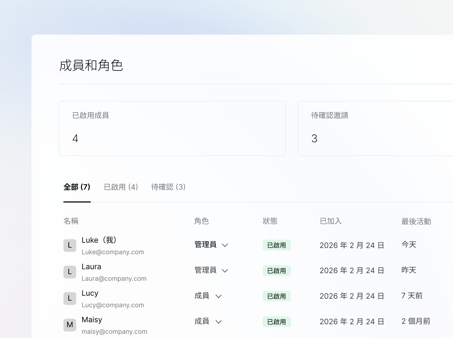
Task: Click the 已啟用成員 summary card
Action: tap(172, 128)
